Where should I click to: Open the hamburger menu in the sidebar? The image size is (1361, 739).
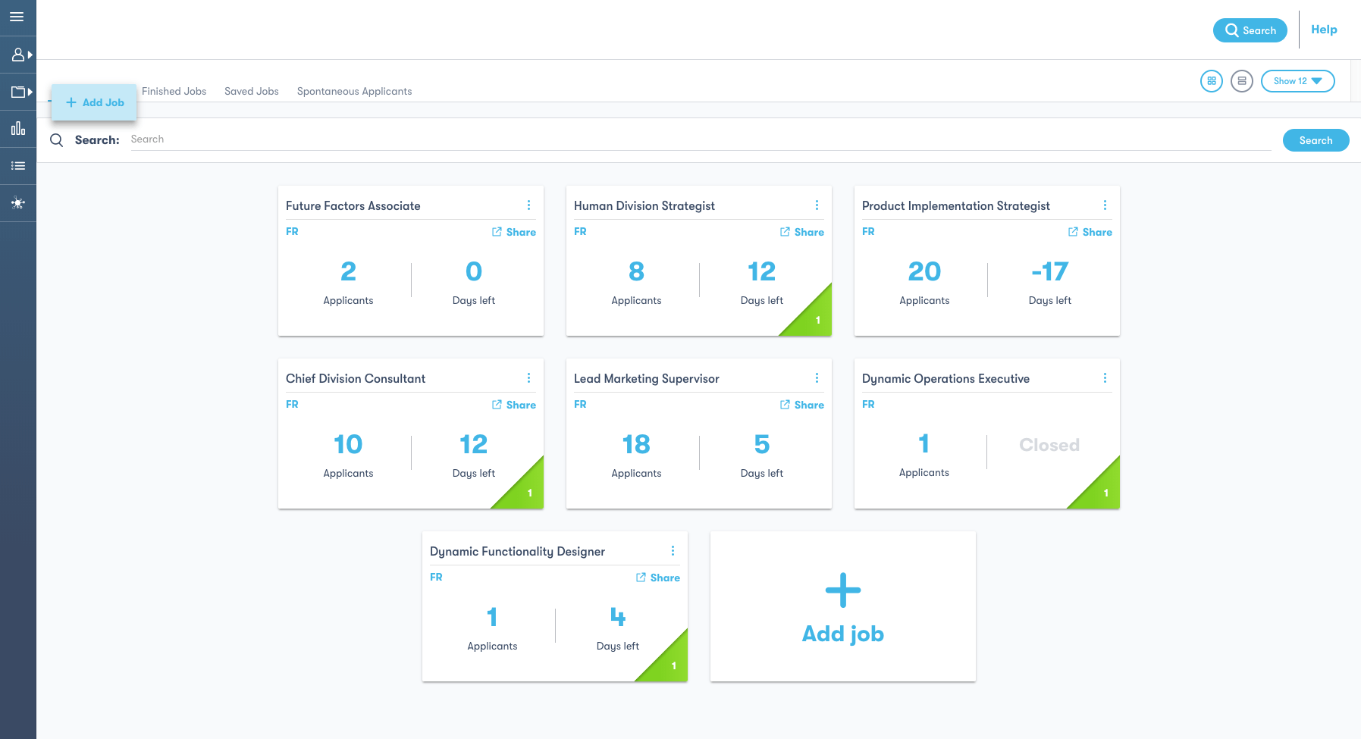[x=17, y=17]
